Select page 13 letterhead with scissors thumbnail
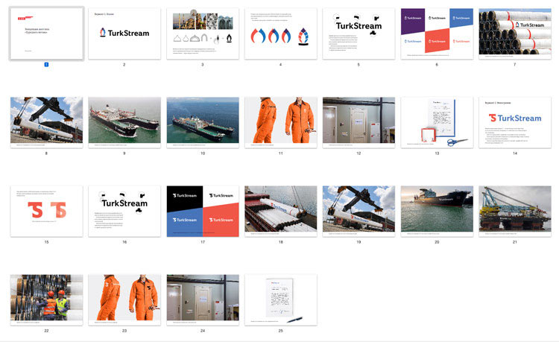Screen dimensions: 559x342 (437, 122)
